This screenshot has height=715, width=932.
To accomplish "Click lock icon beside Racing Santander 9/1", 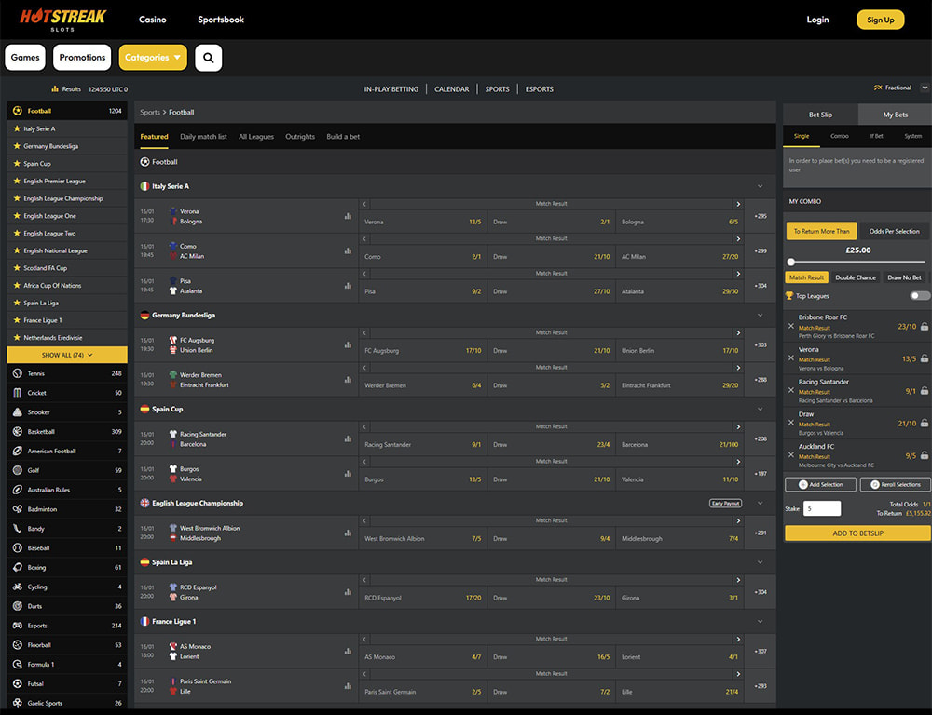I will [x=924, y=391].
